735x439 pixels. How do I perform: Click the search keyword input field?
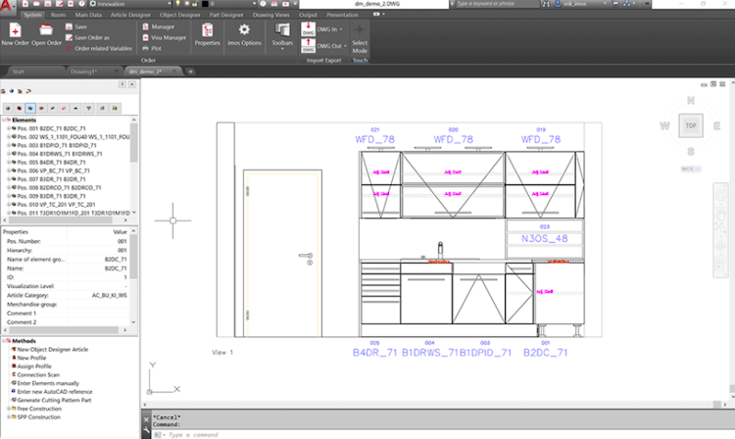[497, 4]
